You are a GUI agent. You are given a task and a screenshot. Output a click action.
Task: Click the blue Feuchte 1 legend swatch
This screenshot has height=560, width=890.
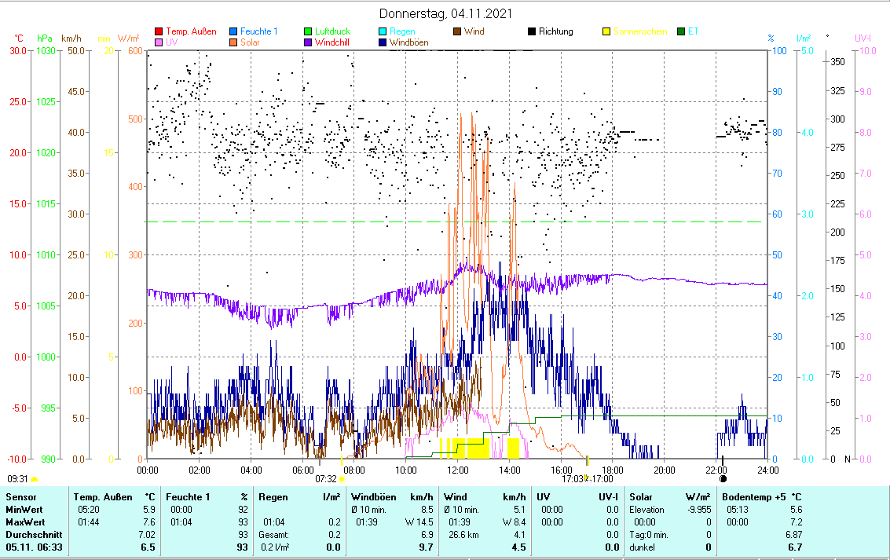(x=233, y=31)
